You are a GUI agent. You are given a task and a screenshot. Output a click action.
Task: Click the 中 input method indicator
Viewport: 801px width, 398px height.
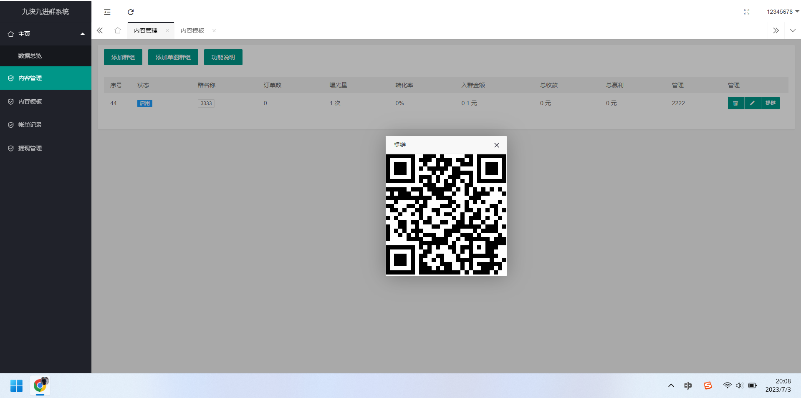click(x=688, y=385)
